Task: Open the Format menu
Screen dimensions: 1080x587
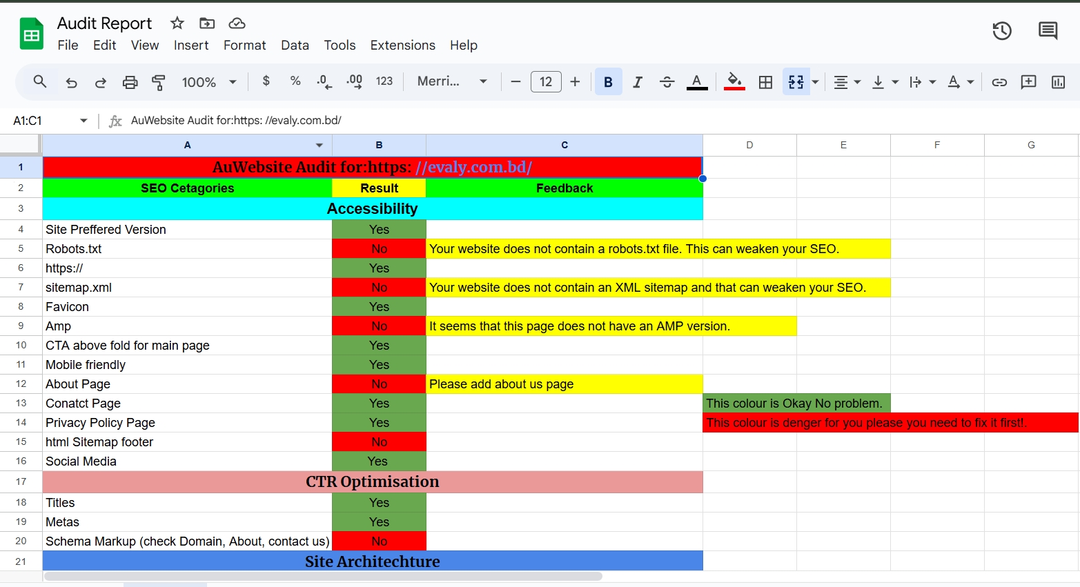Action: tap(245, 45)
